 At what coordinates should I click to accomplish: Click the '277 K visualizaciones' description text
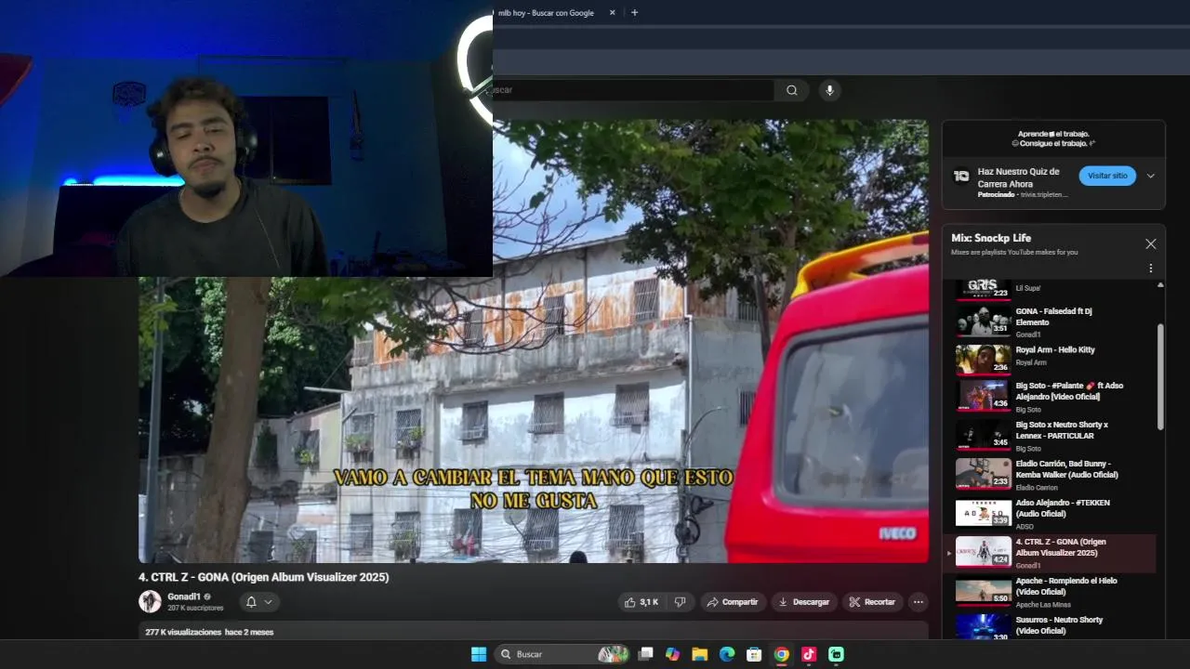209,632
